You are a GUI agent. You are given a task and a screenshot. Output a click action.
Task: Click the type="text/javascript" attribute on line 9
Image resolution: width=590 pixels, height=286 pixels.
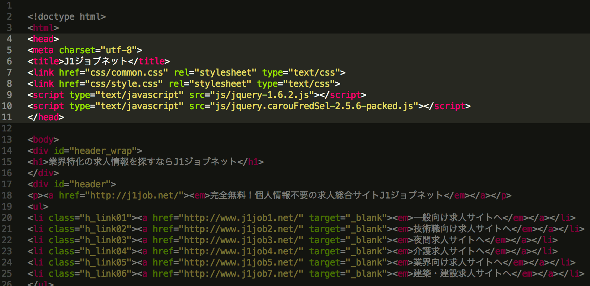click(127, 95)
